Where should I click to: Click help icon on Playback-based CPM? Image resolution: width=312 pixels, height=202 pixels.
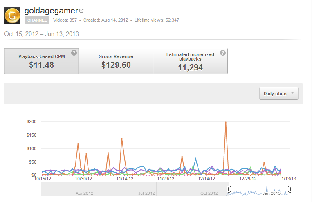point(74,53)
